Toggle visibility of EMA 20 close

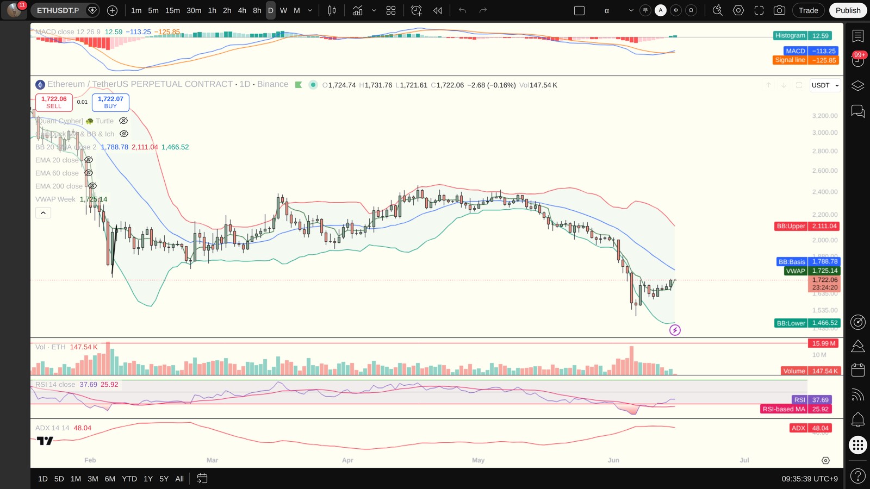point(89,160)
